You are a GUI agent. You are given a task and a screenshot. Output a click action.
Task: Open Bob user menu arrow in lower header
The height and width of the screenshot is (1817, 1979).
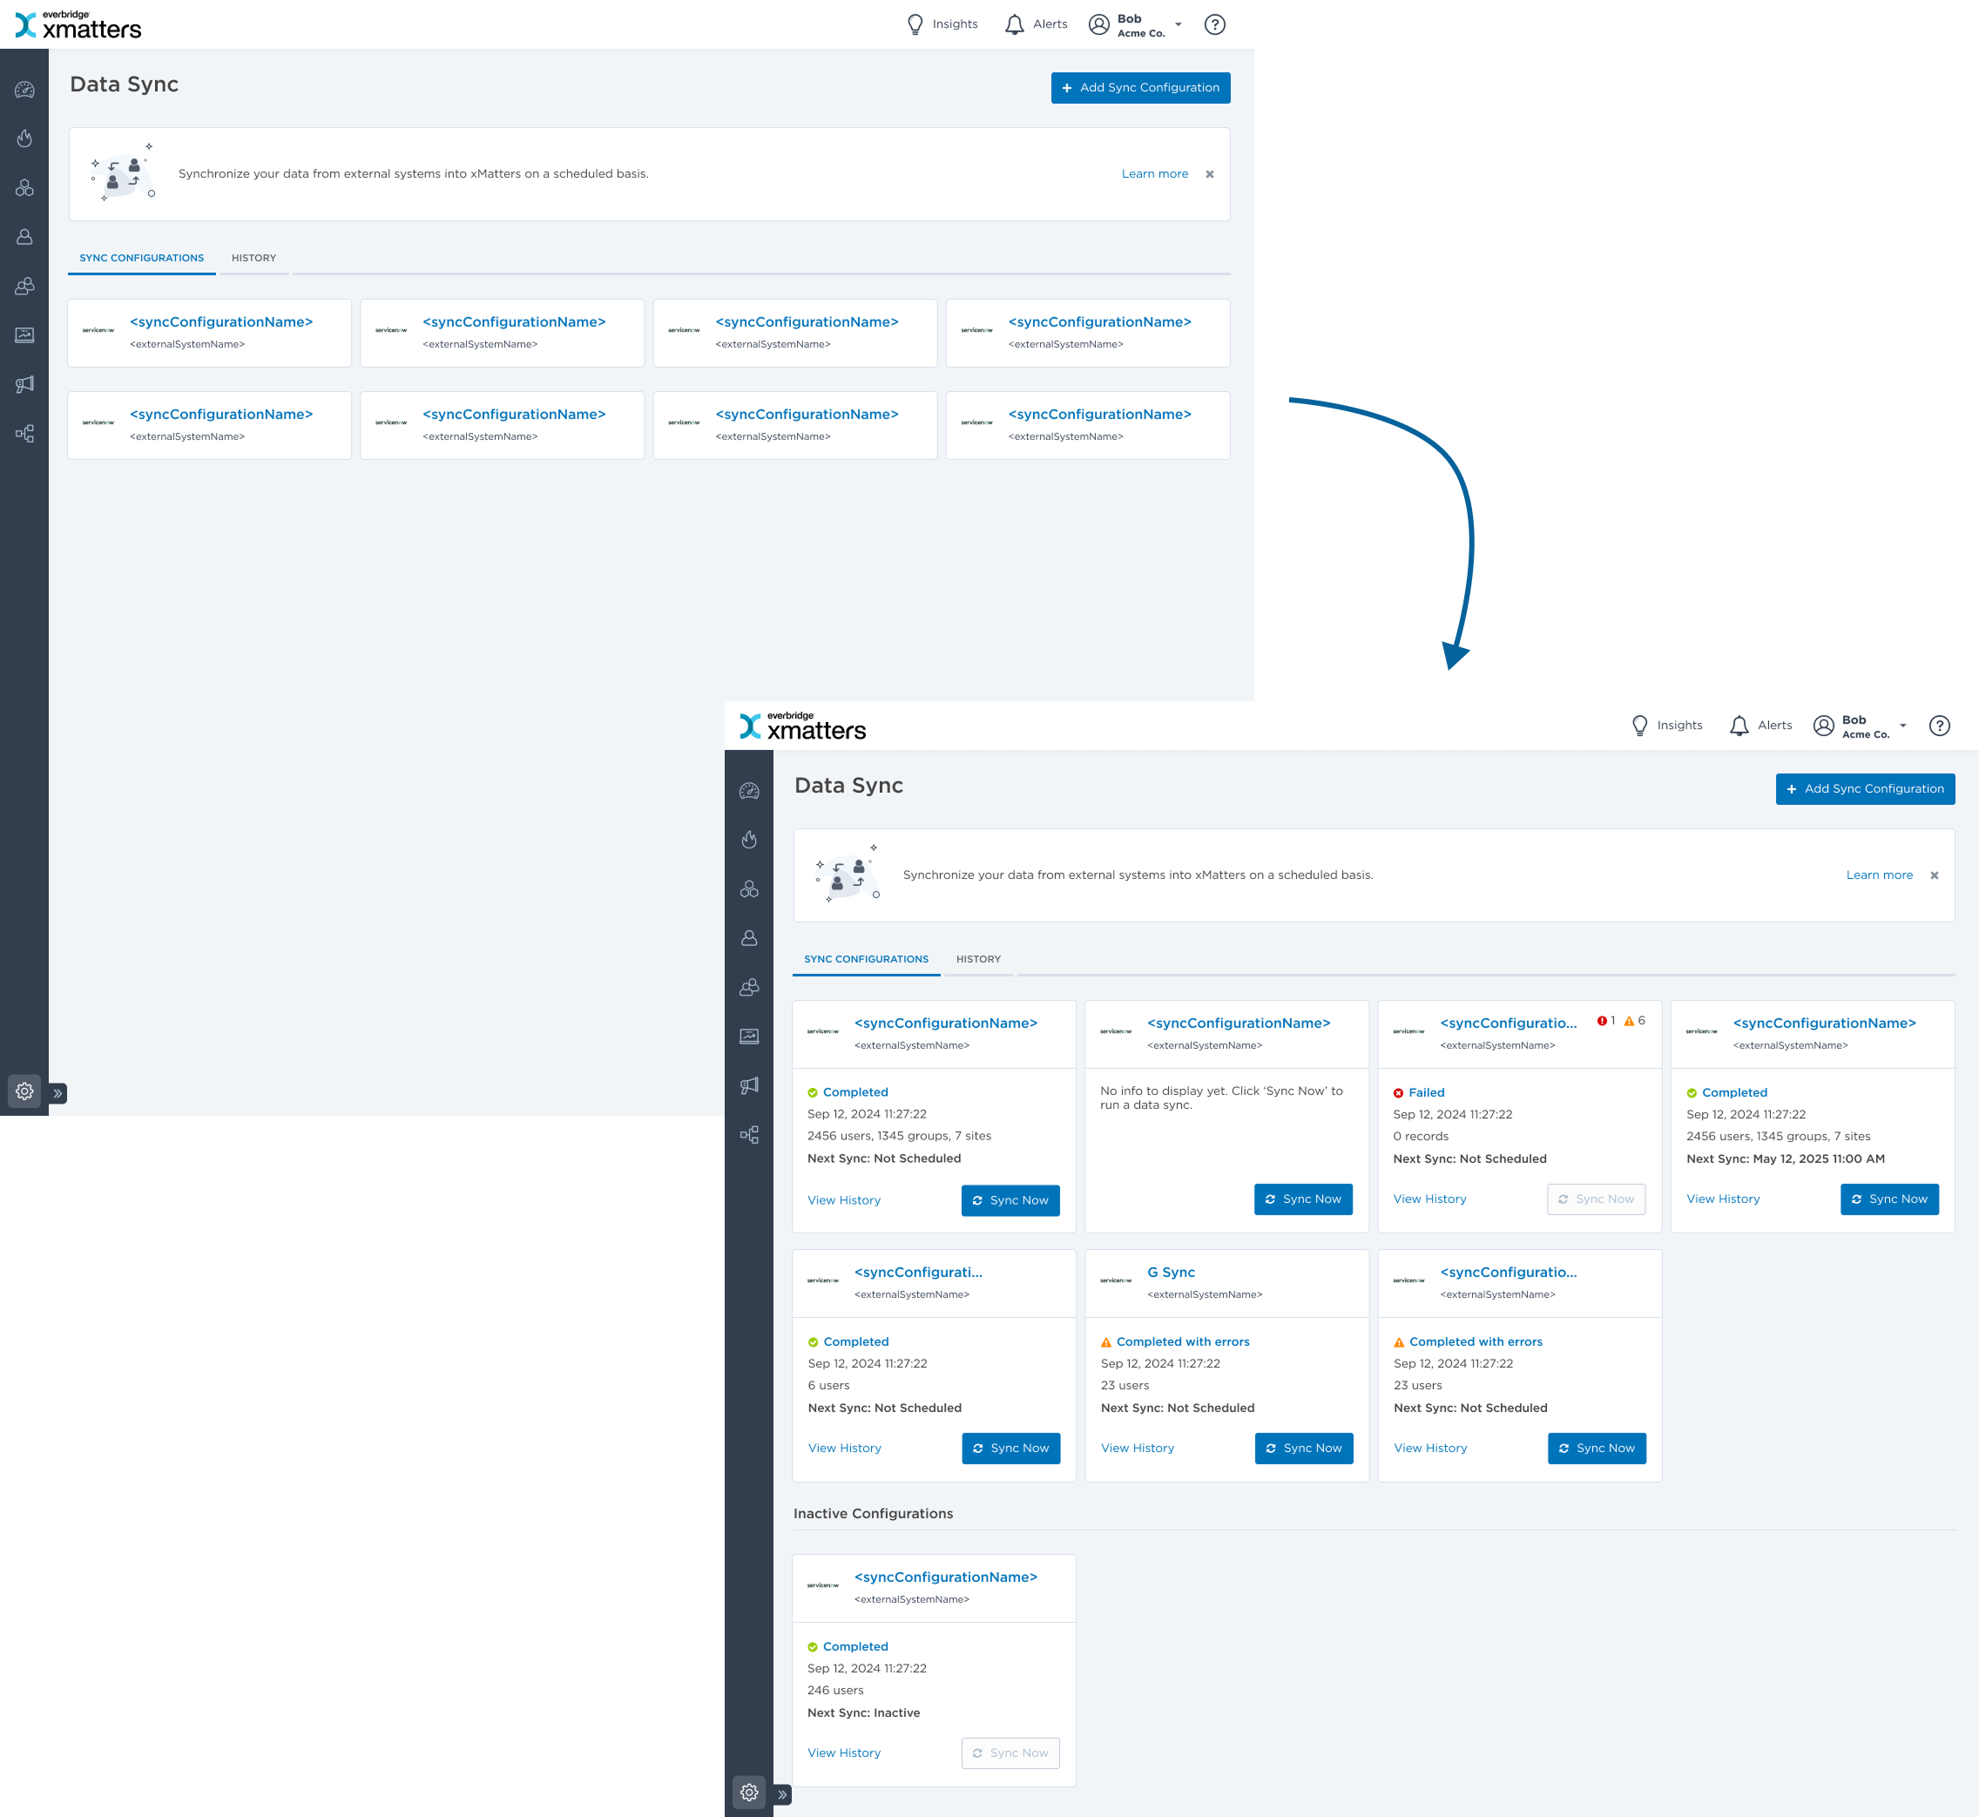pyautogui.click(x=1902, y=726)
